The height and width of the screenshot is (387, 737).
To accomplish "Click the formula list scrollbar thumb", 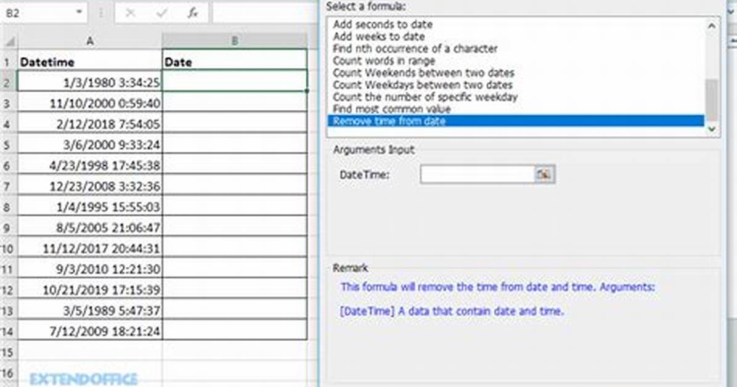I will click(712, 100).
